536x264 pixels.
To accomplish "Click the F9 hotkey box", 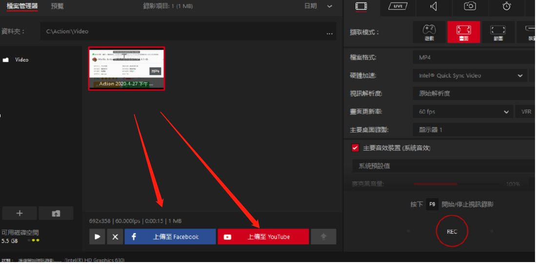I will point(432,204).
